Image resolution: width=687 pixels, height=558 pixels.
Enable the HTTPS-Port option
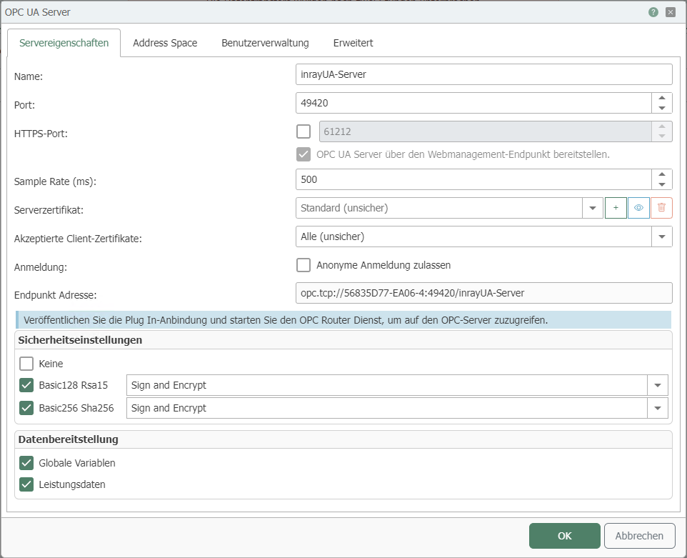[303, 131]
